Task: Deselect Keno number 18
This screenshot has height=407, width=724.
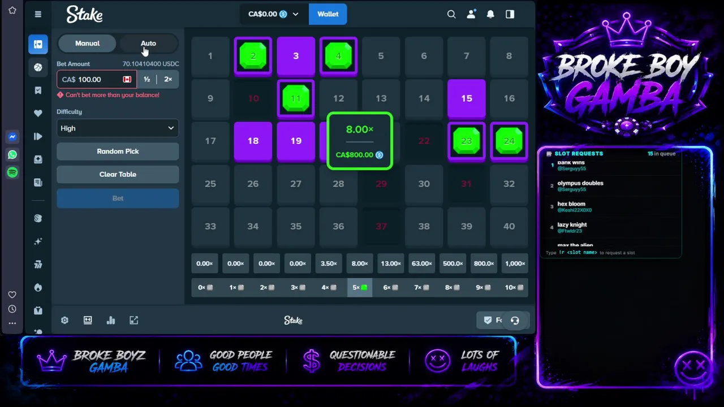Action: [x=253, y=141]
